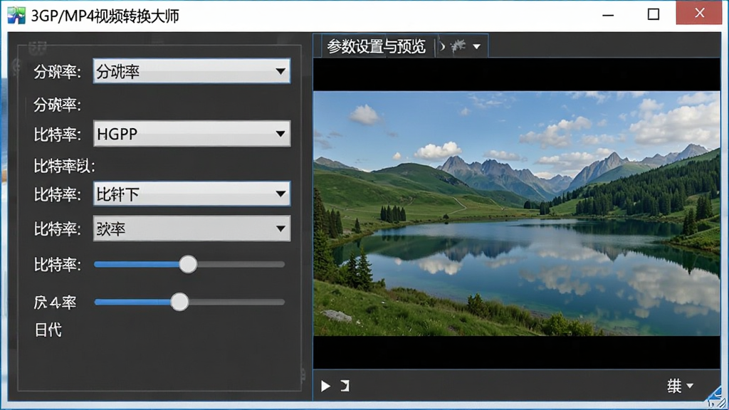Screen dimensions: 729x410
Task: Open the HGPP bitrate dropdown
Action: (x=192, y=134)
